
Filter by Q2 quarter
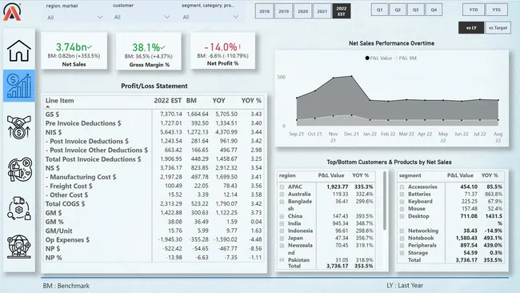pyautogui.click(x=398, y=10)
